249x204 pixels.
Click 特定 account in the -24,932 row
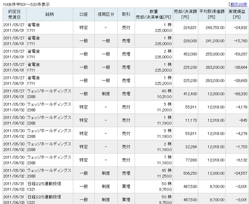pyautogui.click(x=84, y=28)
